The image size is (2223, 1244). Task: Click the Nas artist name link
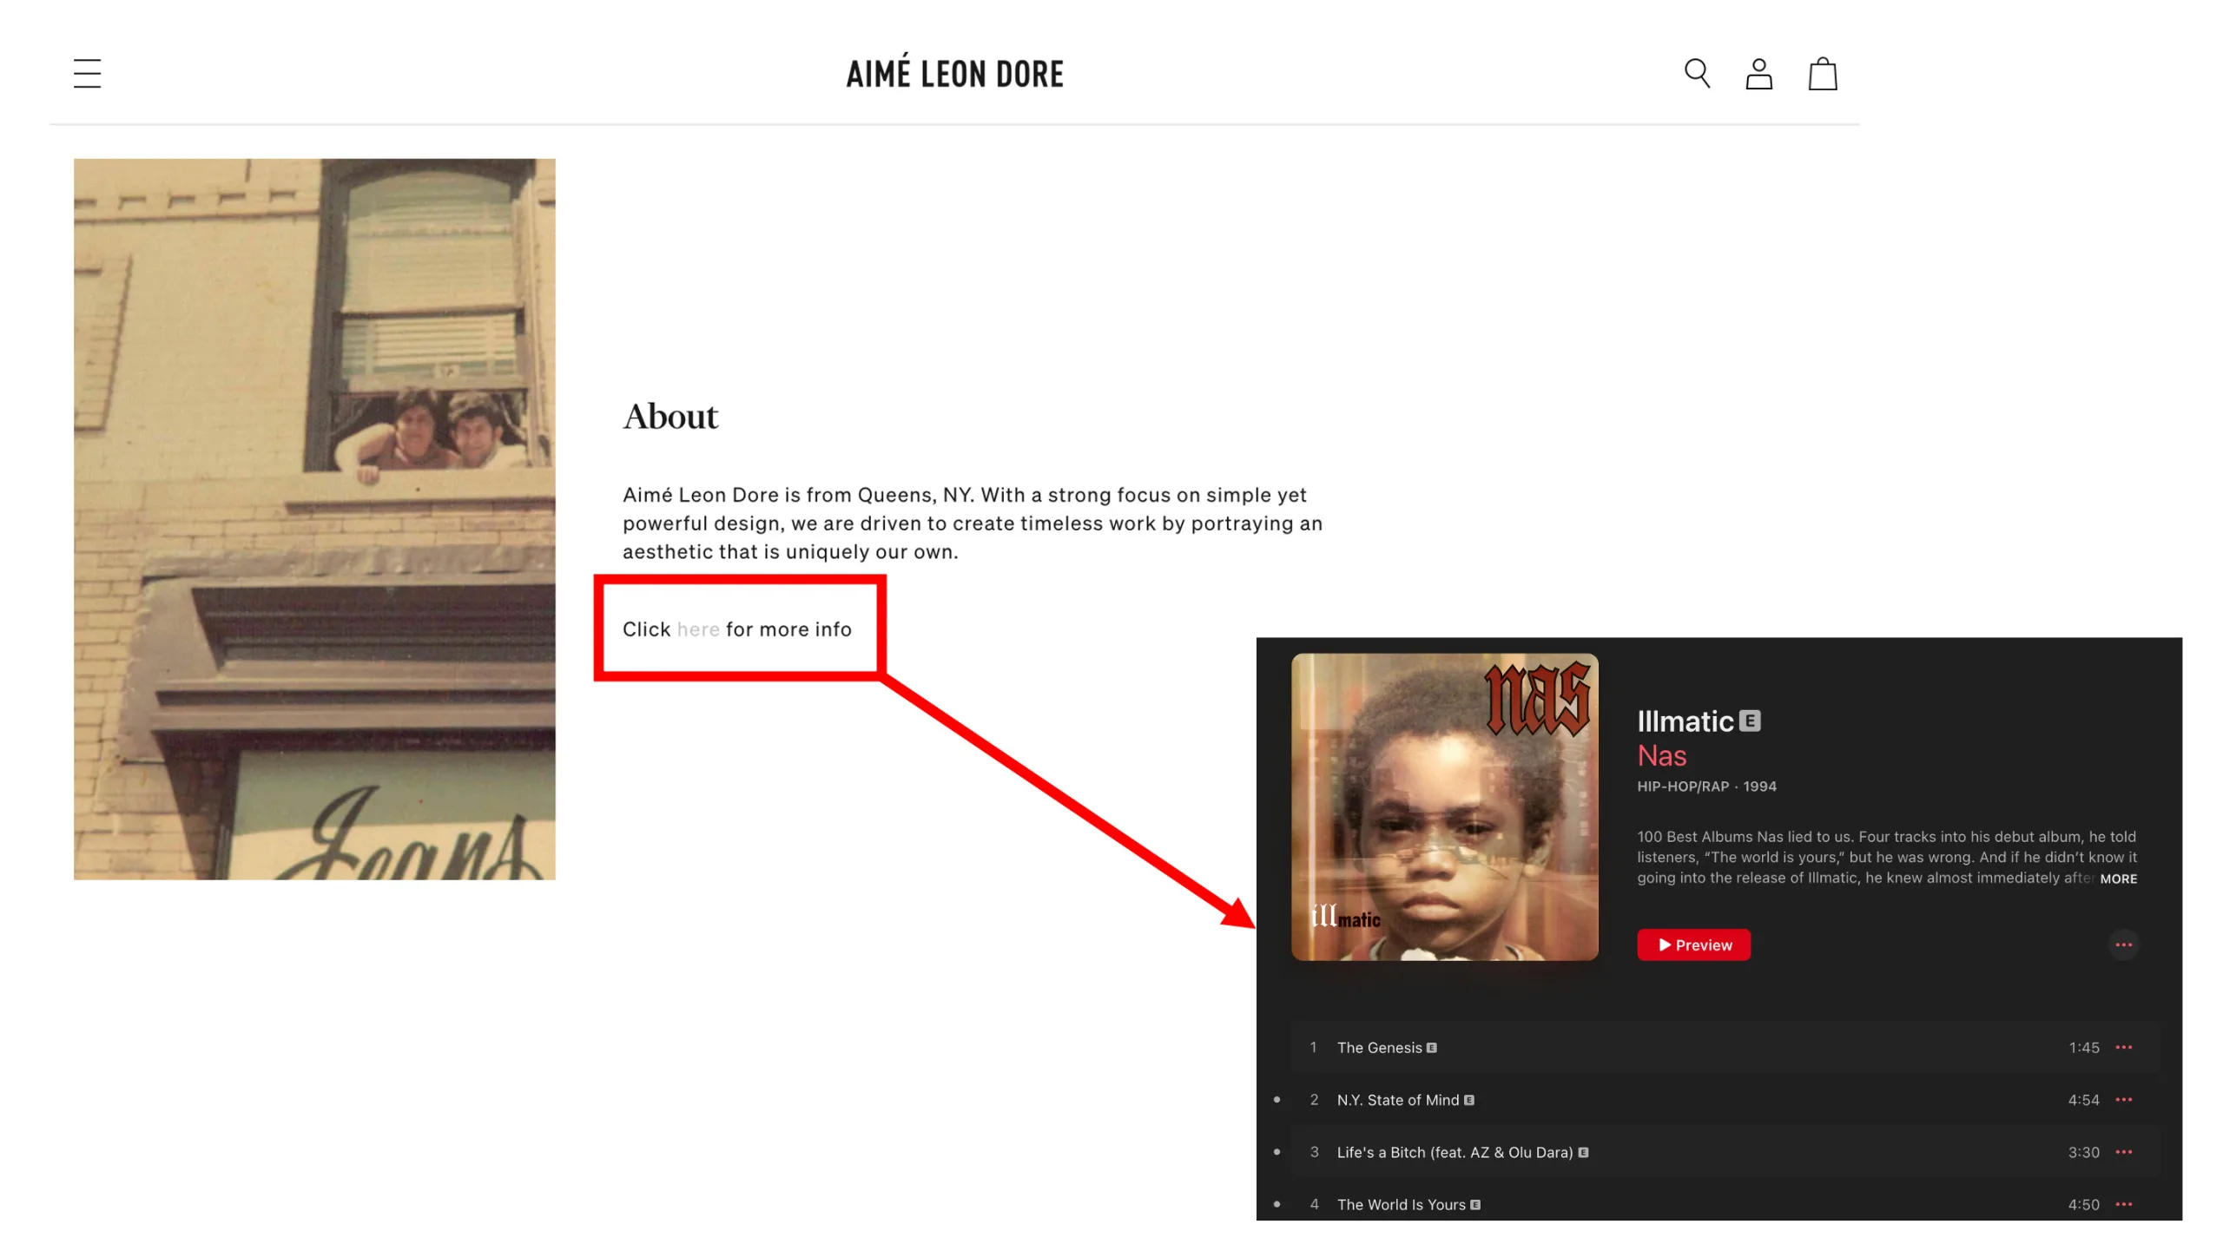pyautogui.click(x=1661, y=756)
